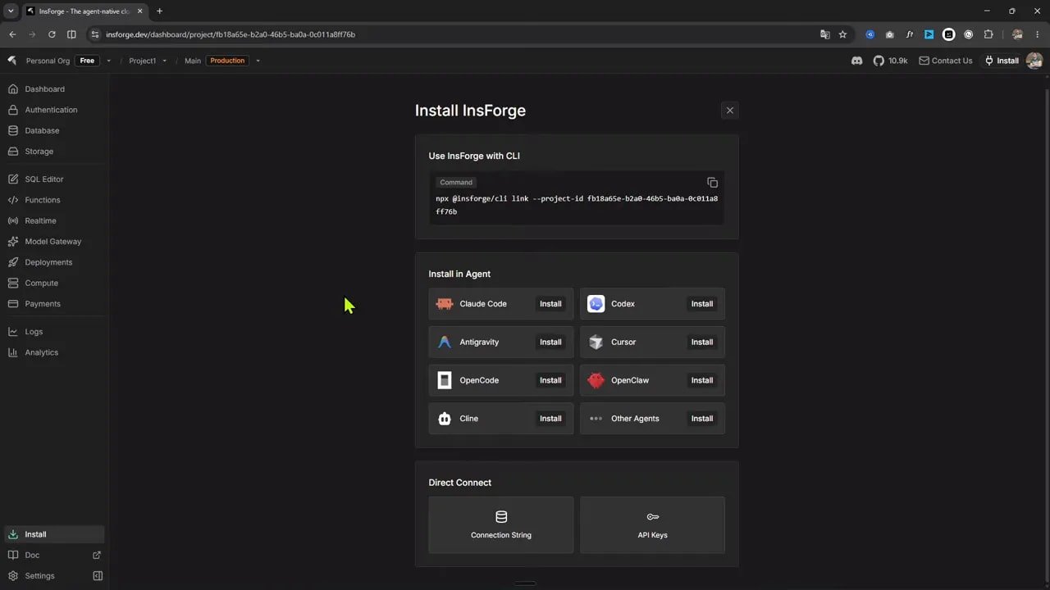Click the Claude Code logo icon
Screen dimensions: 1050x590
(x=445, y=304)
